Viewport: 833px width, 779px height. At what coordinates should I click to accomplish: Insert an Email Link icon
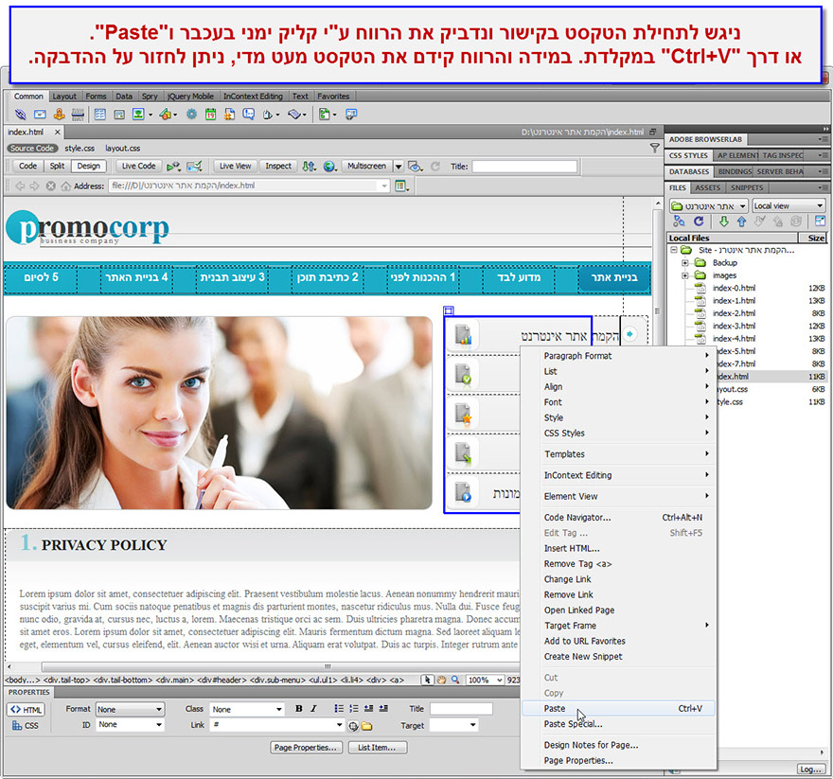point(40,115)
